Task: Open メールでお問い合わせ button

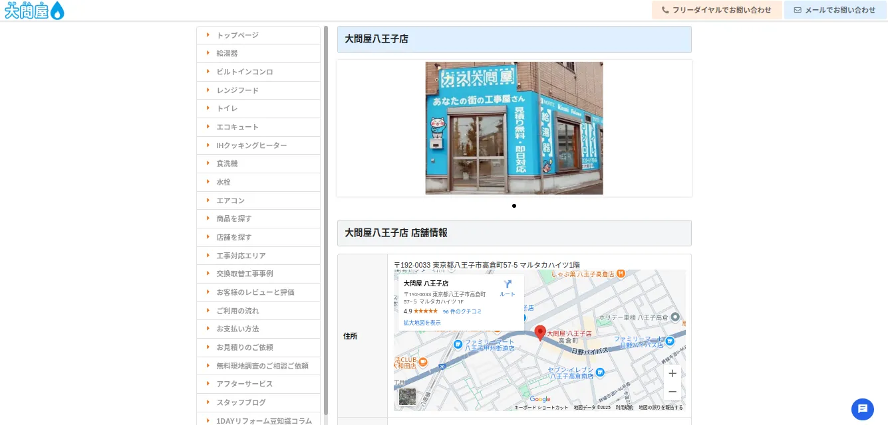Action: point(835,10)
